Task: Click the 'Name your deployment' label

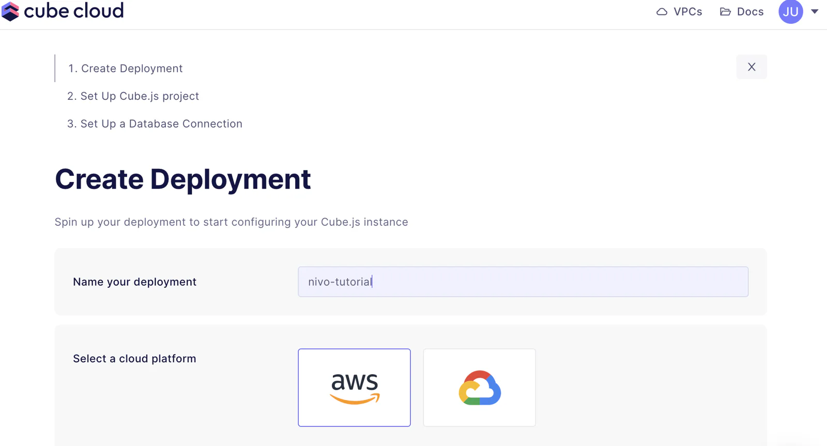Action: 134,282
